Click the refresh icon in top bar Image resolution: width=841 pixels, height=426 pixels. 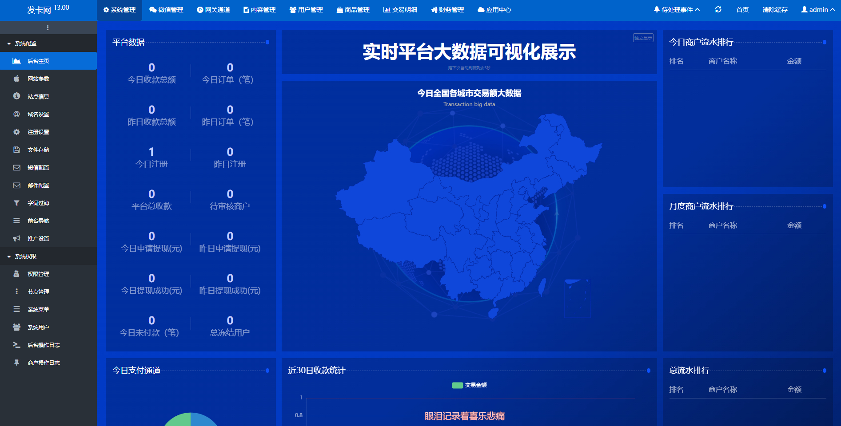click(718, 9)
